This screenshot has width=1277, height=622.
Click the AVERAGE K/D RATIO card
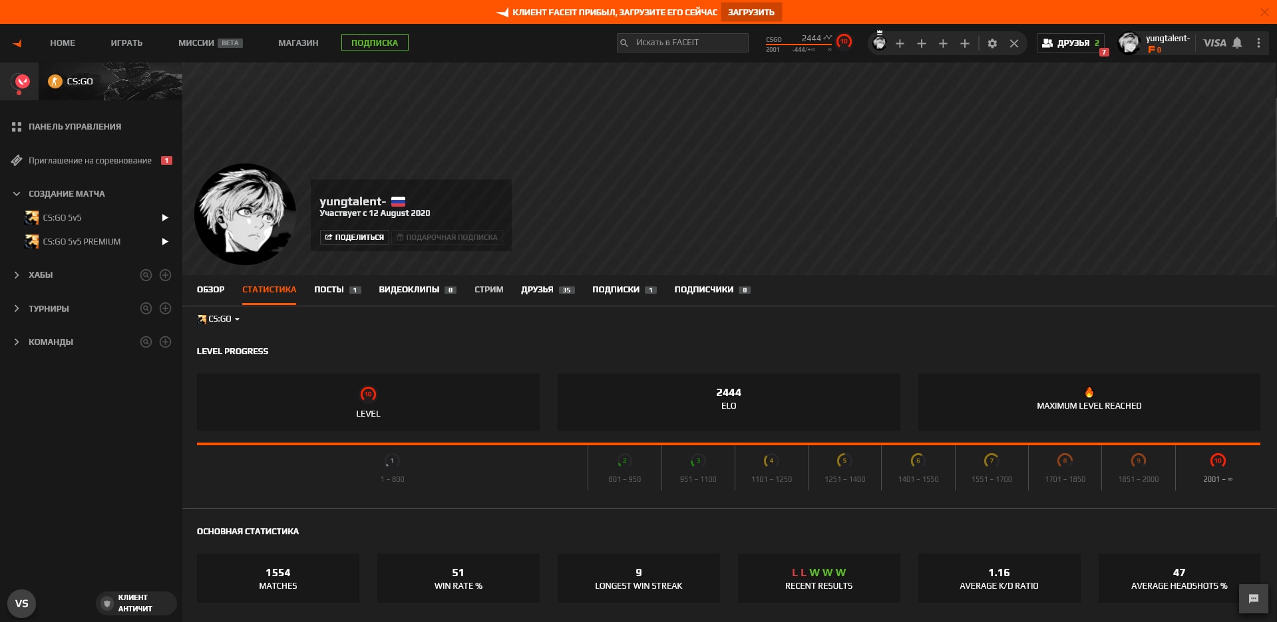click(999, 578)
